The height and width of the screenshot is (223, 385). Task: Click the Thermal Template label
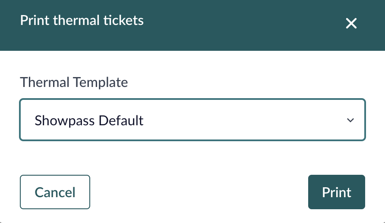[x=74, y=82]
